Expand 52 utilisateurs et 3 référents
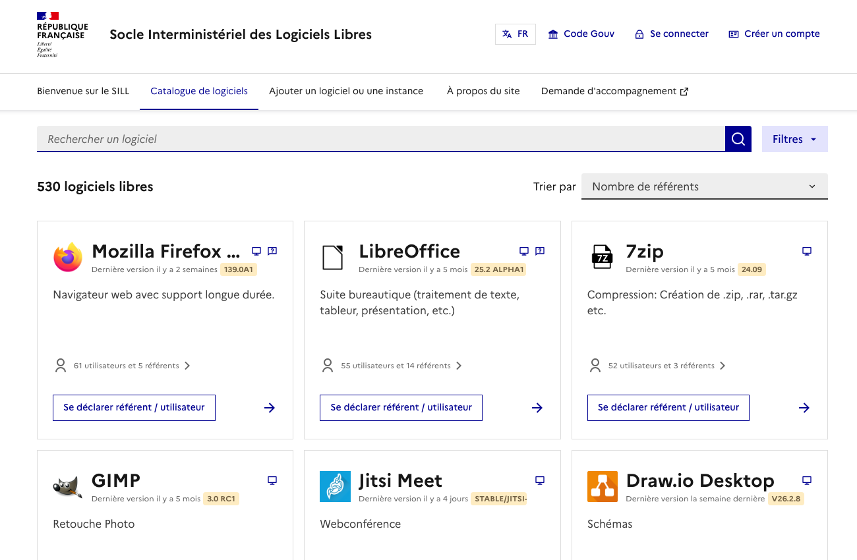 pyautogui.click(x=666, y=366)
